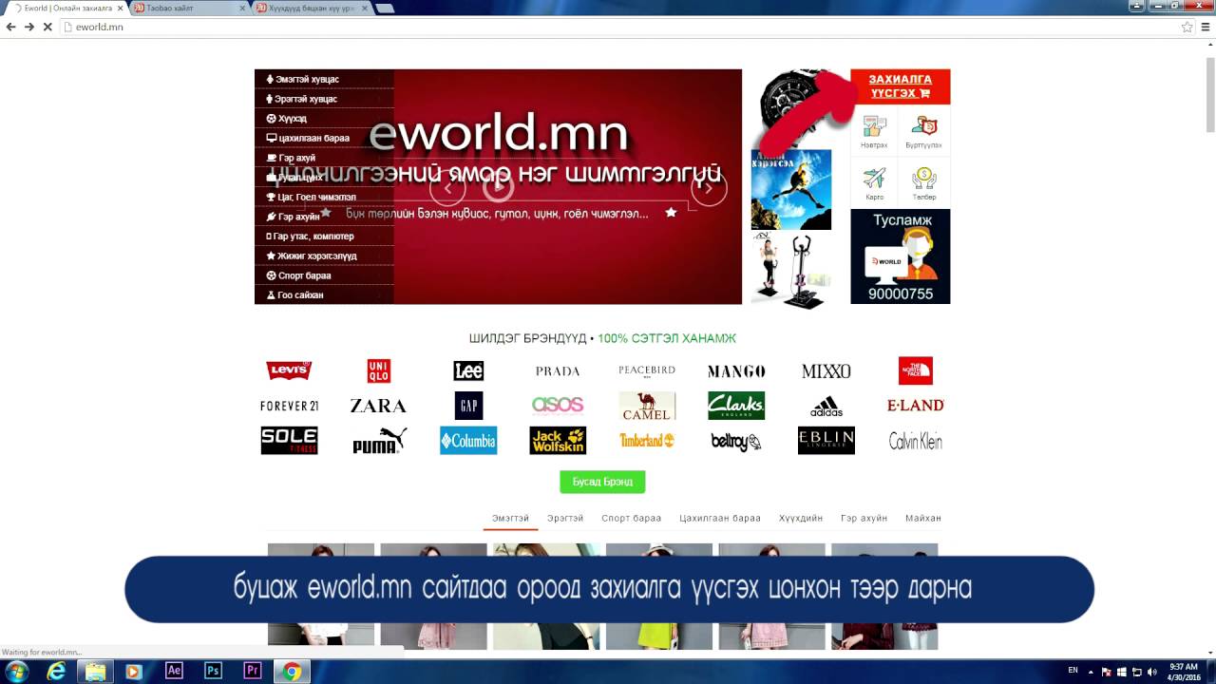Click the Бусад Брэнд green button
The image size is (1216, 684).
click(602, 482)
